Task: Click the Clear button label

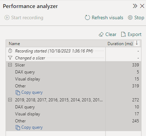Action: tap(111, 34)
